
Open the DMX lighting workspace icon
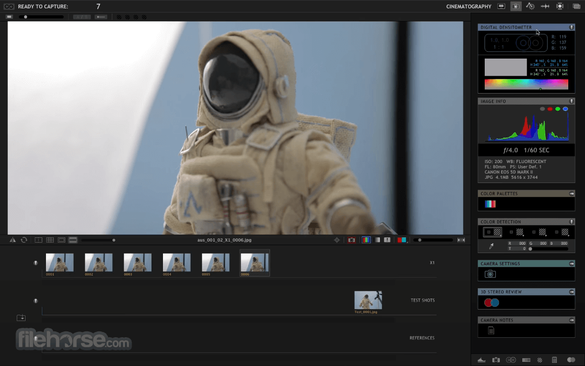coord(560,6)
